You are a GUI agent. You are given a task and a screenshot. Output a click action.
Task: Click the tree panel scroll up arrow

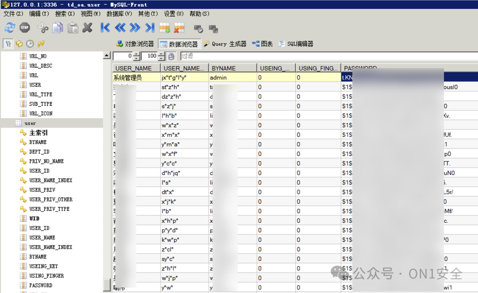click(x=107, y=55)
